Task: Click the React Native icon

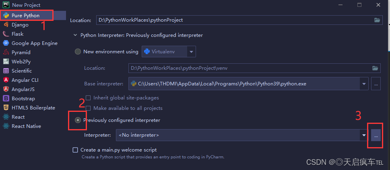Action: 6,126
